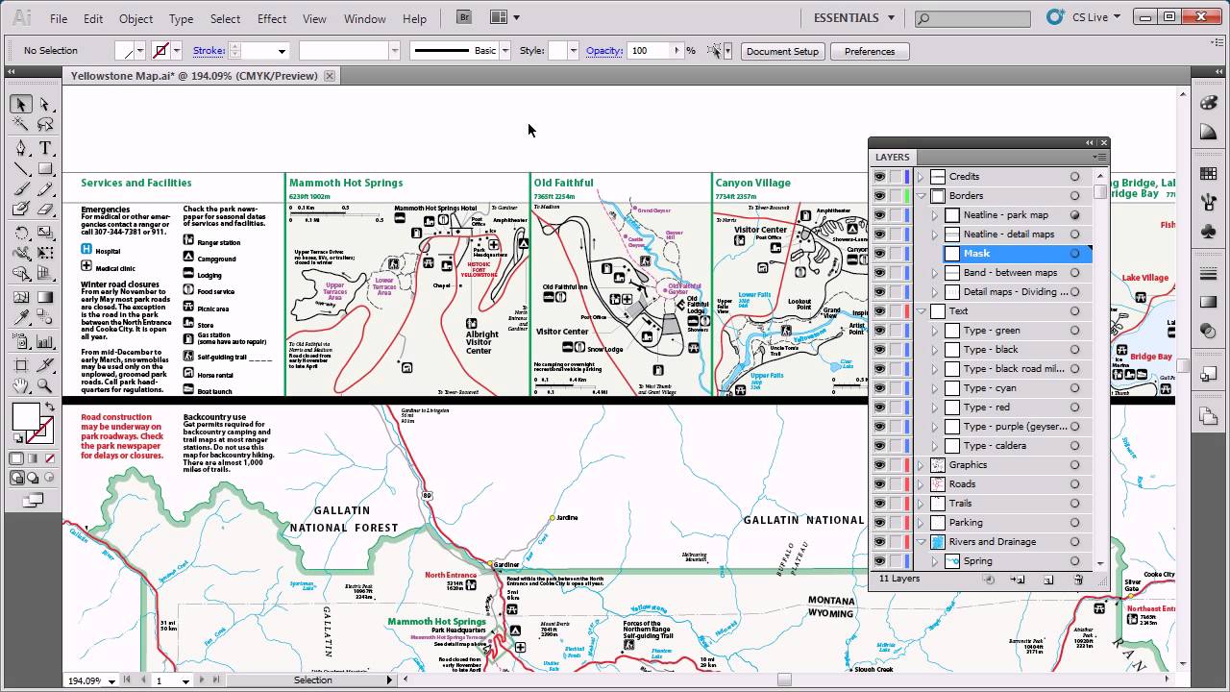Expand the Roads layer
Screen dimensions: 1230x692
[920, 484]
